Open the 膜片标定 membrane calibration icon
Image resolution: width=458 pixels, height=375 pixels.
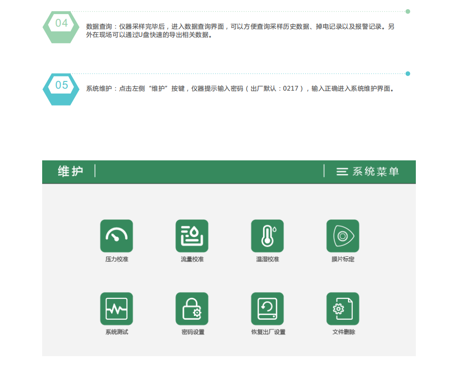coord(343,236)
